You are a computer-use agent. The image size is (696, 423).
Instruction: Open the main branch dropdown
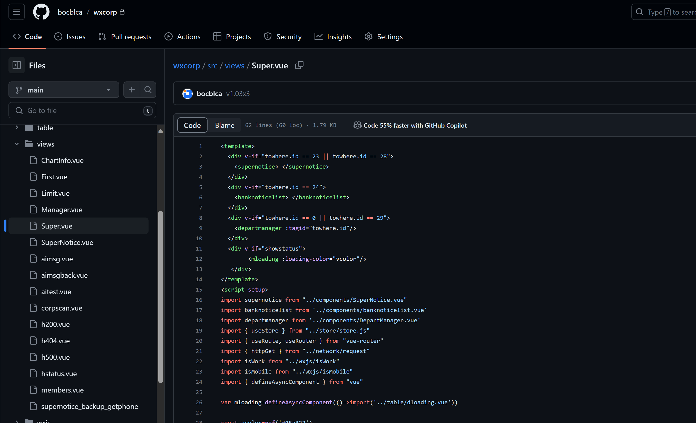pyautogui.click(x=63, y=89)
